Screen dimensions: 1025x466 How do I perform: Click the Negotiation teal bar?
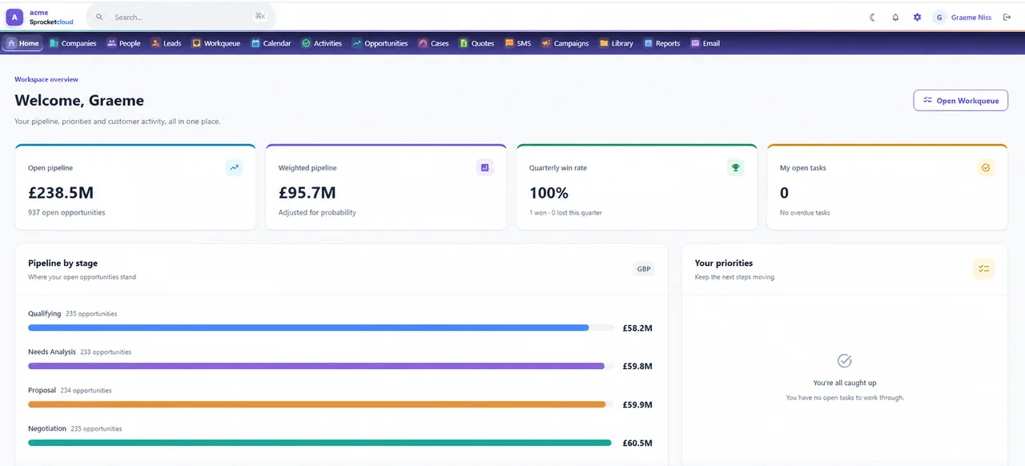point(320,443)
